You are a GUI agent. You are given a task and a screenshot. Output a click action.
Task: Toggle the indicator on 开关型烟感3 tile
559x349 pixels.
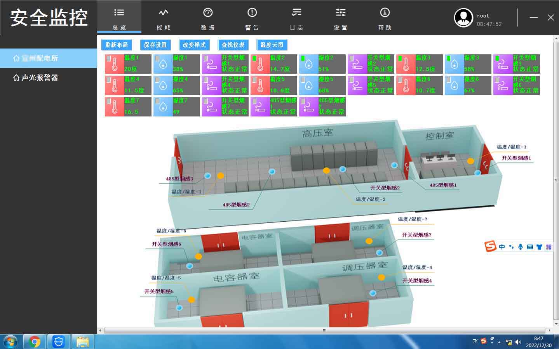coord(497,58)
